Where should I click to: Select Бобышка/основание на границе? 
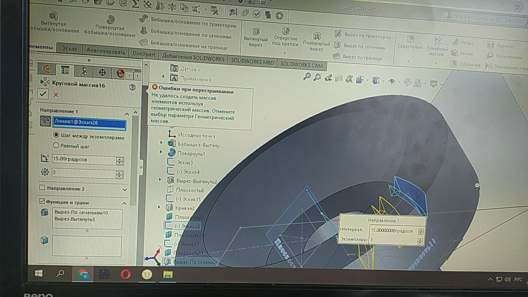click(184, 44)
